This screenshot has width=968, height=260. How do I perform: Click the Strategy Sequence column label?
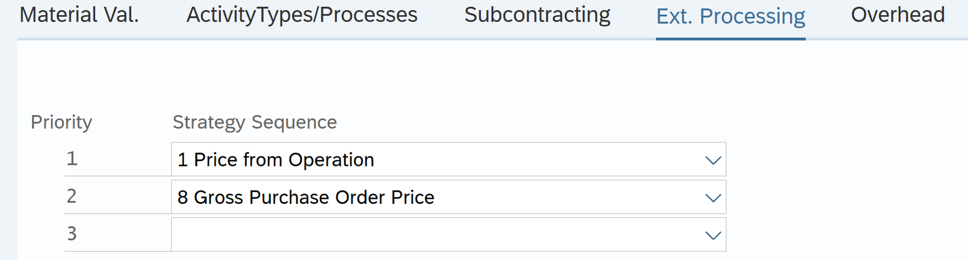255,122
